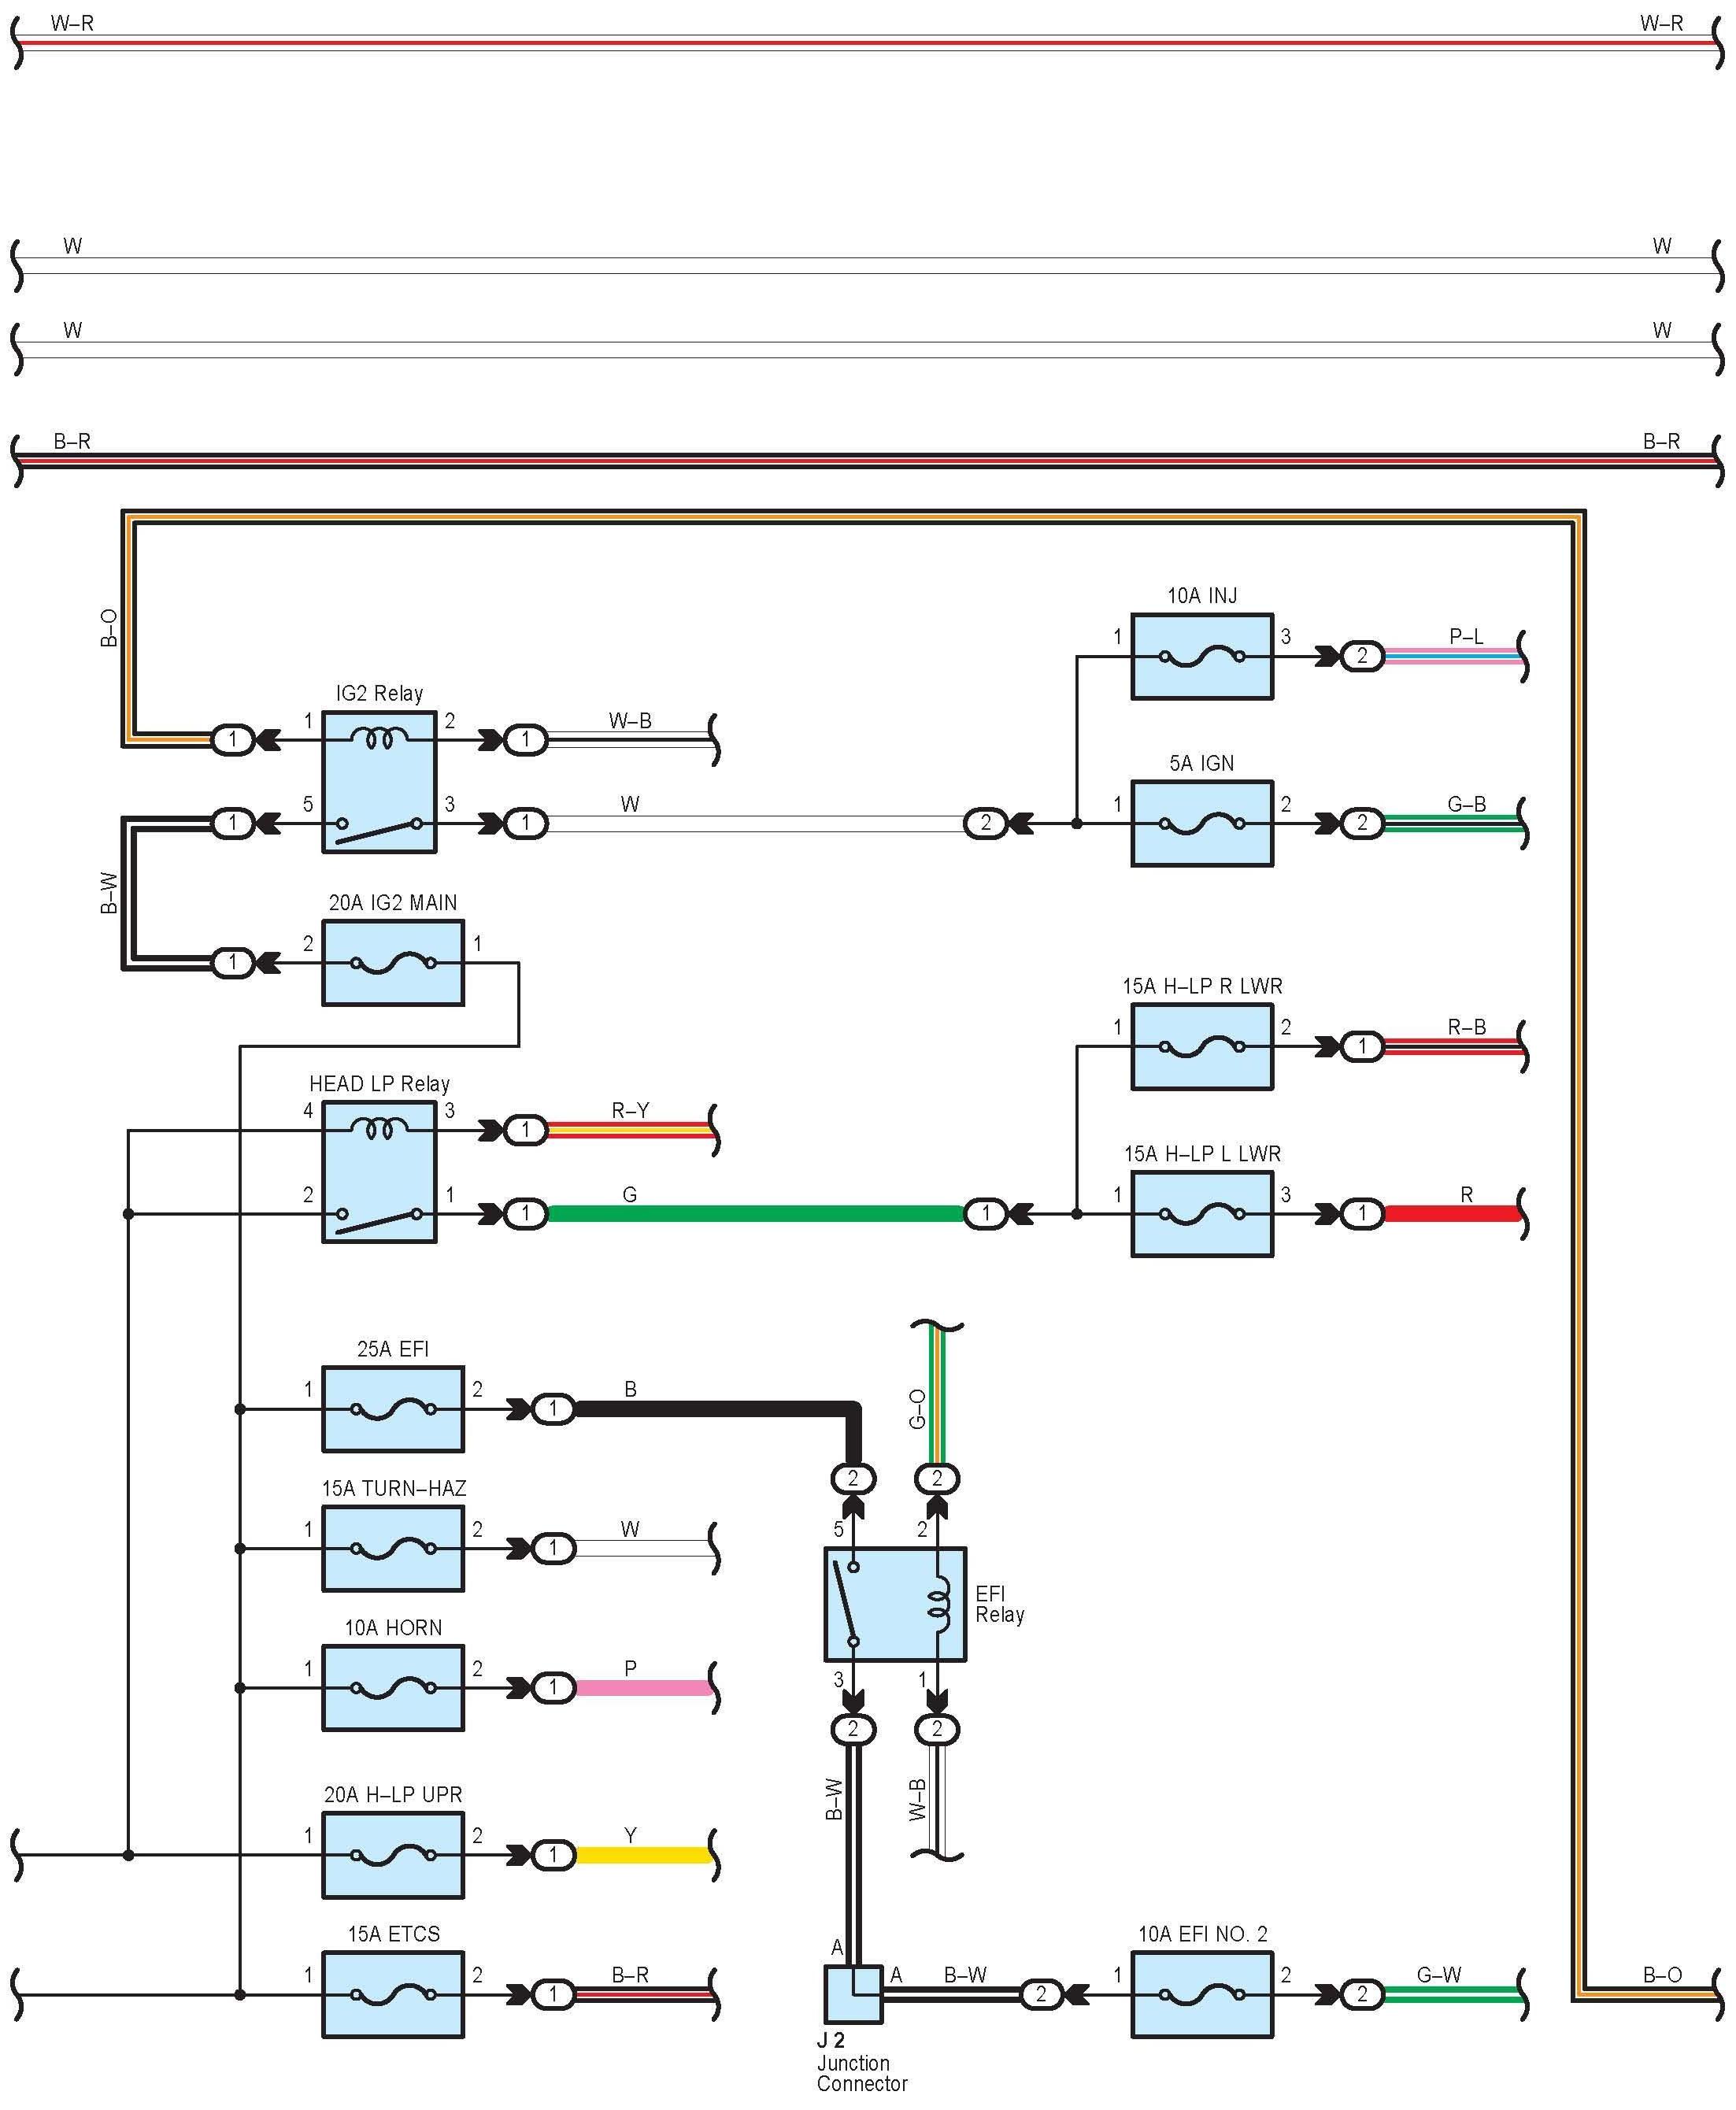Image resolution: width=1736 pixels, height=2110 pixels.
Task: Click the 25A EFI fuse box
Action: [392, 1409]
